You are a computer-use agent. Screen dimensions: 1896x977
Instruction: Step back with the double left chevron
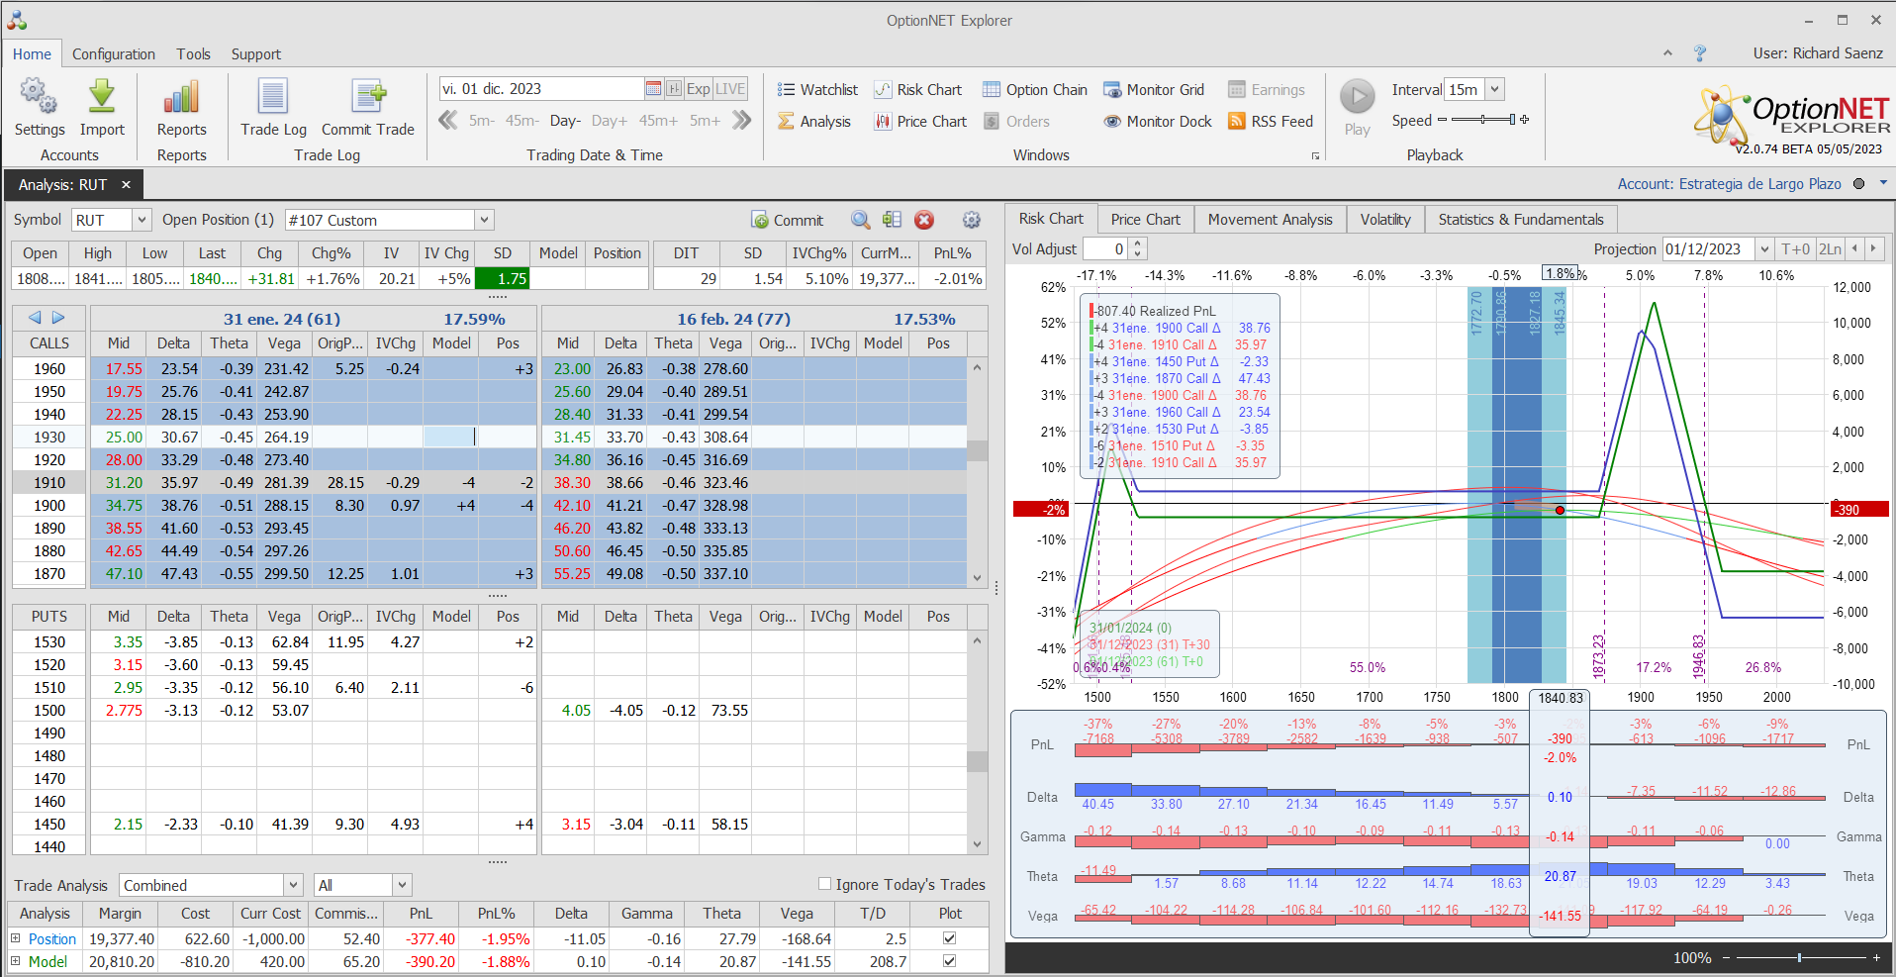(448, 121)
